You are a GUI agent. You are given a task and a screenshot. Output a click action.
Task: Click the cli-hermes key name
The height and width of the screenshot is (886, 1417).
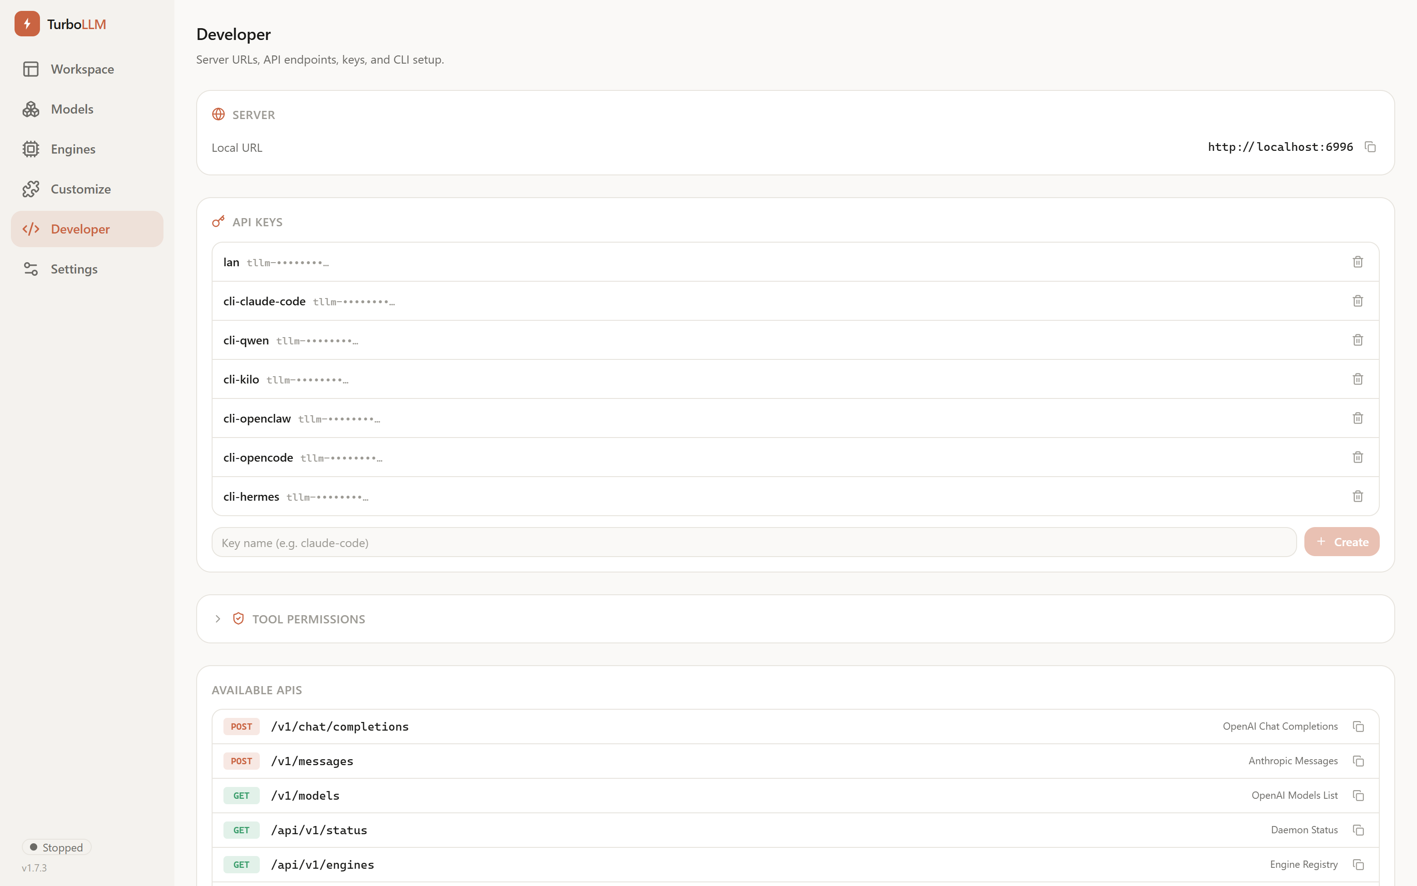[x=251, y=496]
